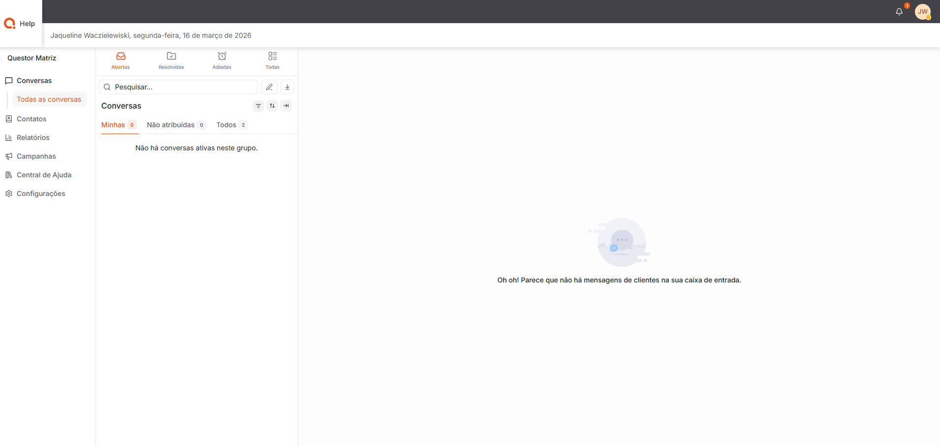Click the Pesquisar search field
The width and height of the screenshot is (940, 446).
point(182,87)
